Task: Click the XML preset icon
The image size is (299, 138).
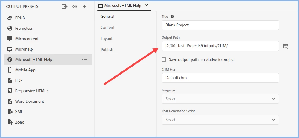Action: pyautogui.click(x=10, y=112)
